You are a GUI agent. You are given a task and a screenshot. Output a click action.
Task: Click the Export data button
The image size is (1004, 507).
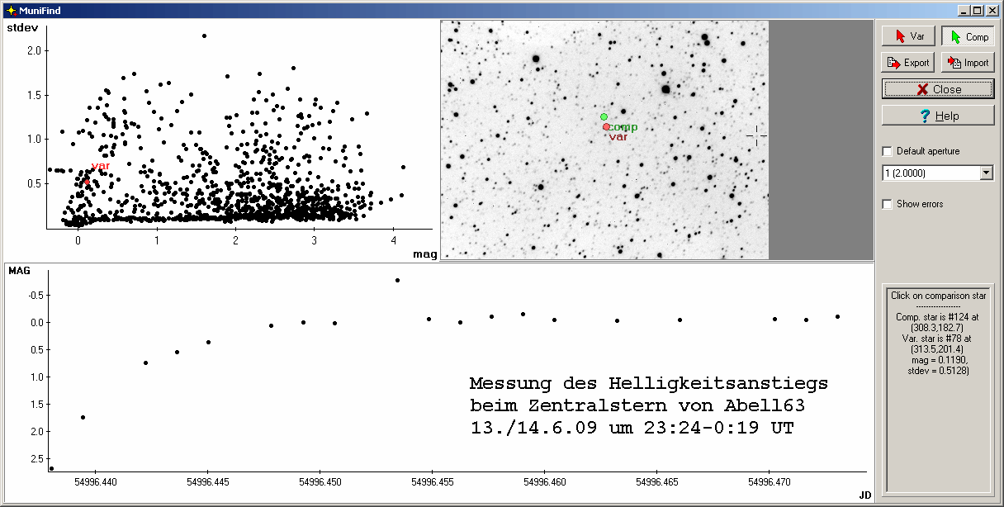click(x=909, y=62)
